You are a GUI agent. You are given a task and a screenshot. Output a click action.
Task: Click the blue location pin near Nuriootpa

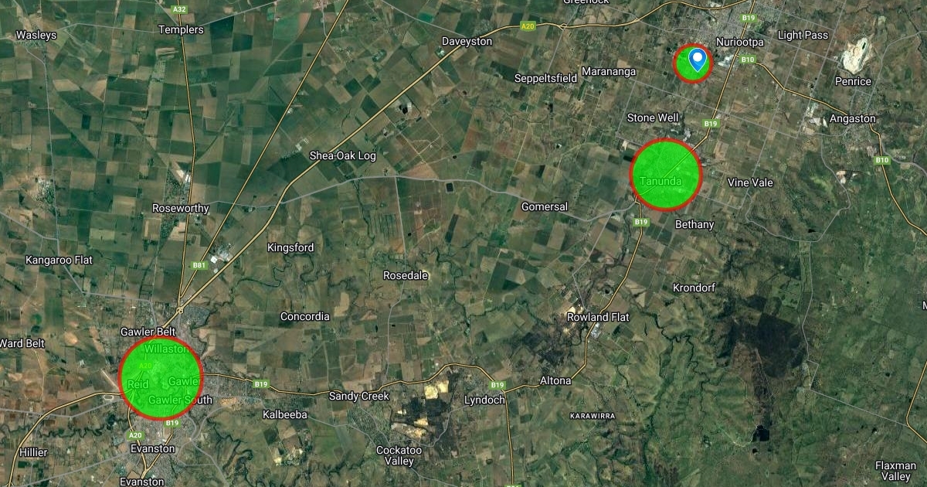[698, 59]
